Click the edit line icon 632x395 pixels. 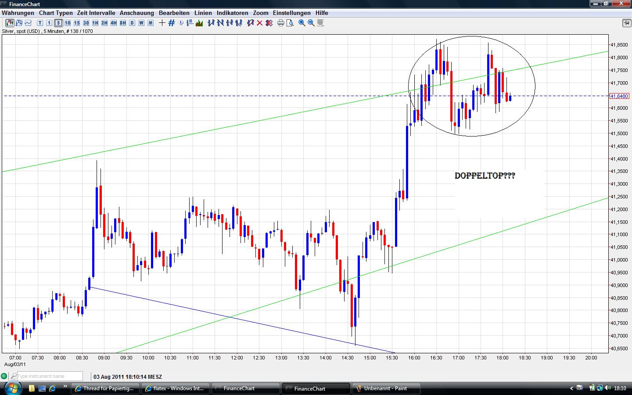[x=251, y=23]
